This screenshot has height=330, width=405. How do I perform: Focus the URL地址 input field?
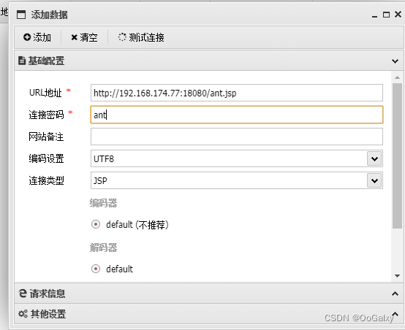[237, 93]
